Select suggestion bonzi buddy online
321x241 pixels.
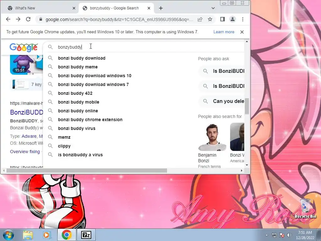(x=78, y=111)
